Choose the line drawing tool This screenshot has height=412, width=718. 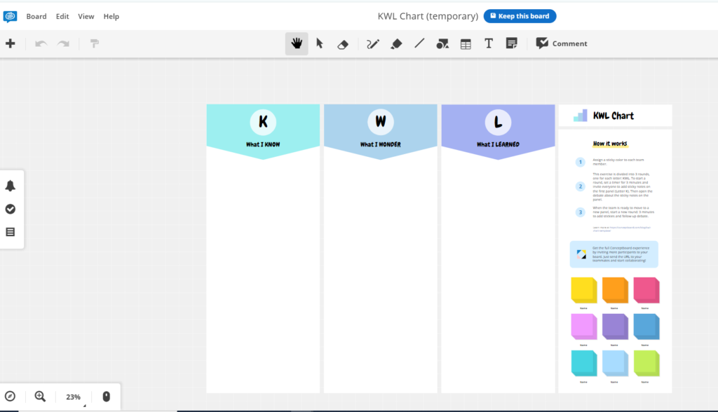419,43
